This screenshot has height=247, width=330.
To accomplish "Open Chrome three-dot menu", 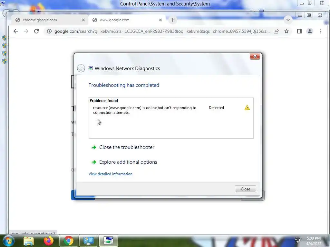I will [x=320, y=31].
